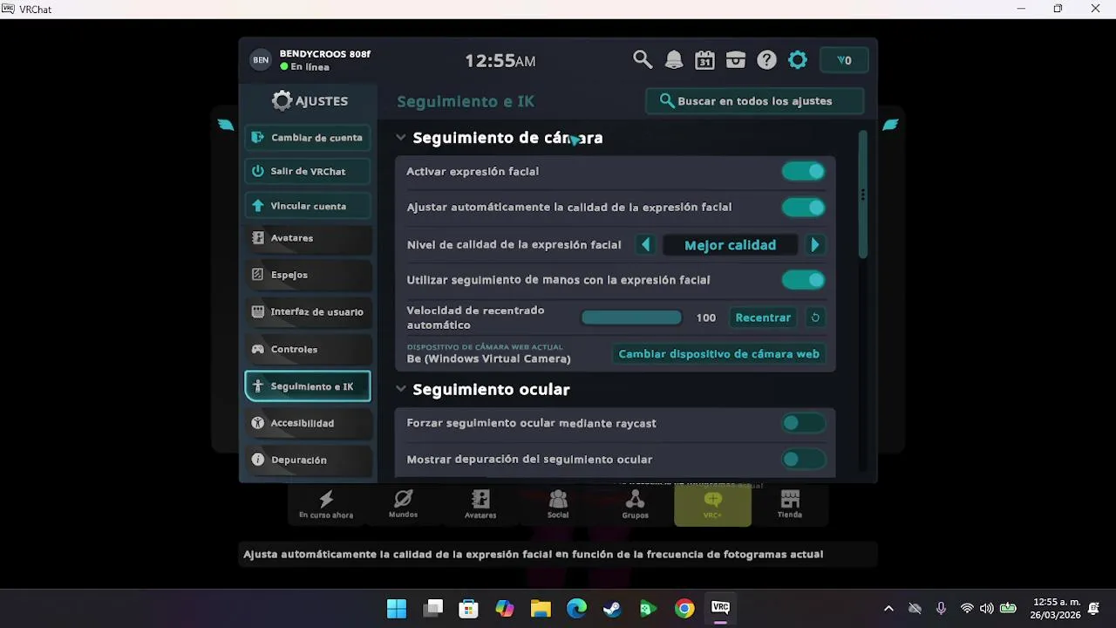Screen dimensions: 1116x628
Task: Open Microsoft Edge from the taskbar
Action: click(576, 608)
